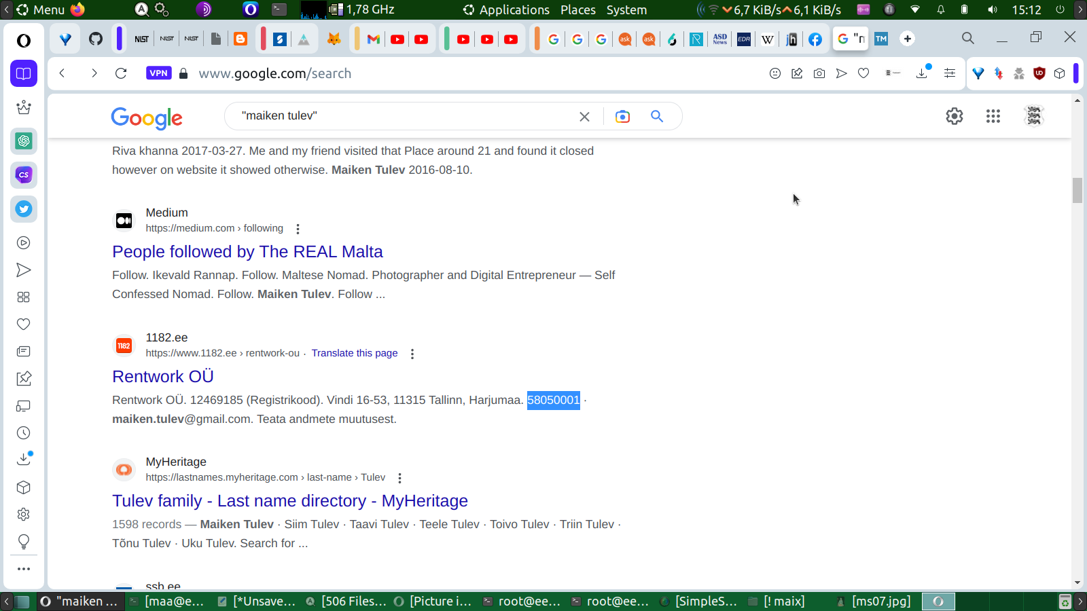Image resolution: width=1087 pixels, height=611 pixels.
Task: Open the downloads icon in the browser toolbar
Action: pyautogui.click(x=922, y=73)
